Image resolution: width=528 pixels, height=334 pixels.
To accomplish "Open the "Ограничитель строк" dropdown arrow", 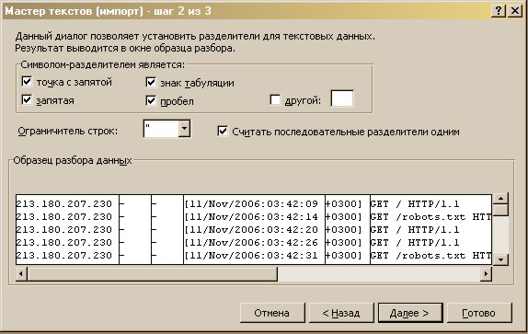I will [x=184, y=129].
